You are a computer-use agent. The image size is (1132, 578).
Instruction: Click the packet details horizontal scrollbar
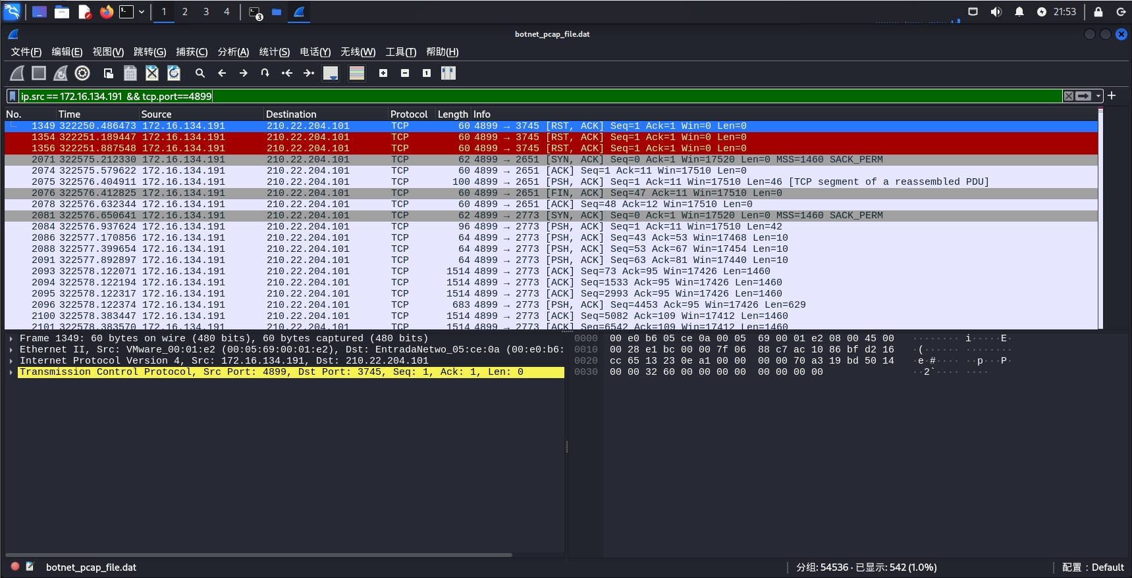point(259,555)
